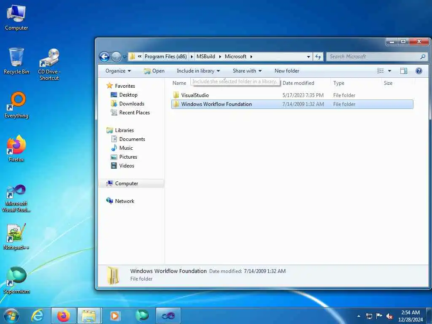This screenshot has width=432, height=324.
Task: Switch to Firefox in taskbar
Action: (x=63, y=316)
